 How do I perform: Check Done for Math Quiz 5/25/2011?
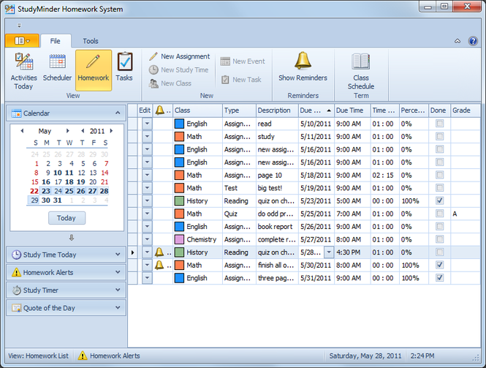click(439, 214)
